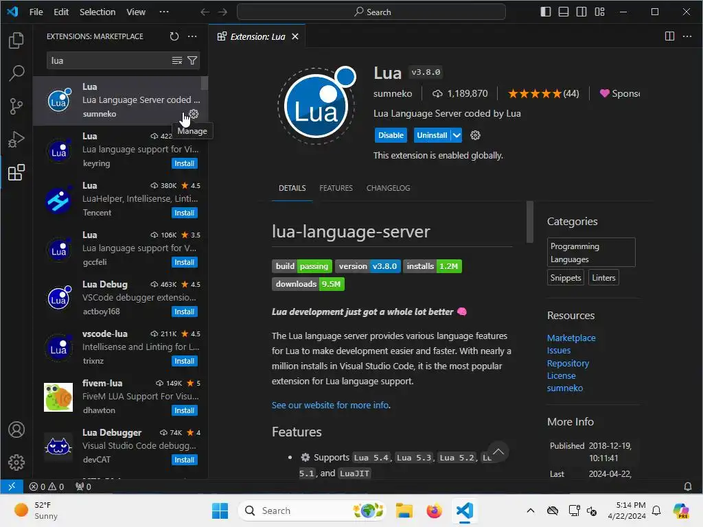Switch to the DETAILS tab
This screenshot has height=527, width=703.
coord(292,188)
